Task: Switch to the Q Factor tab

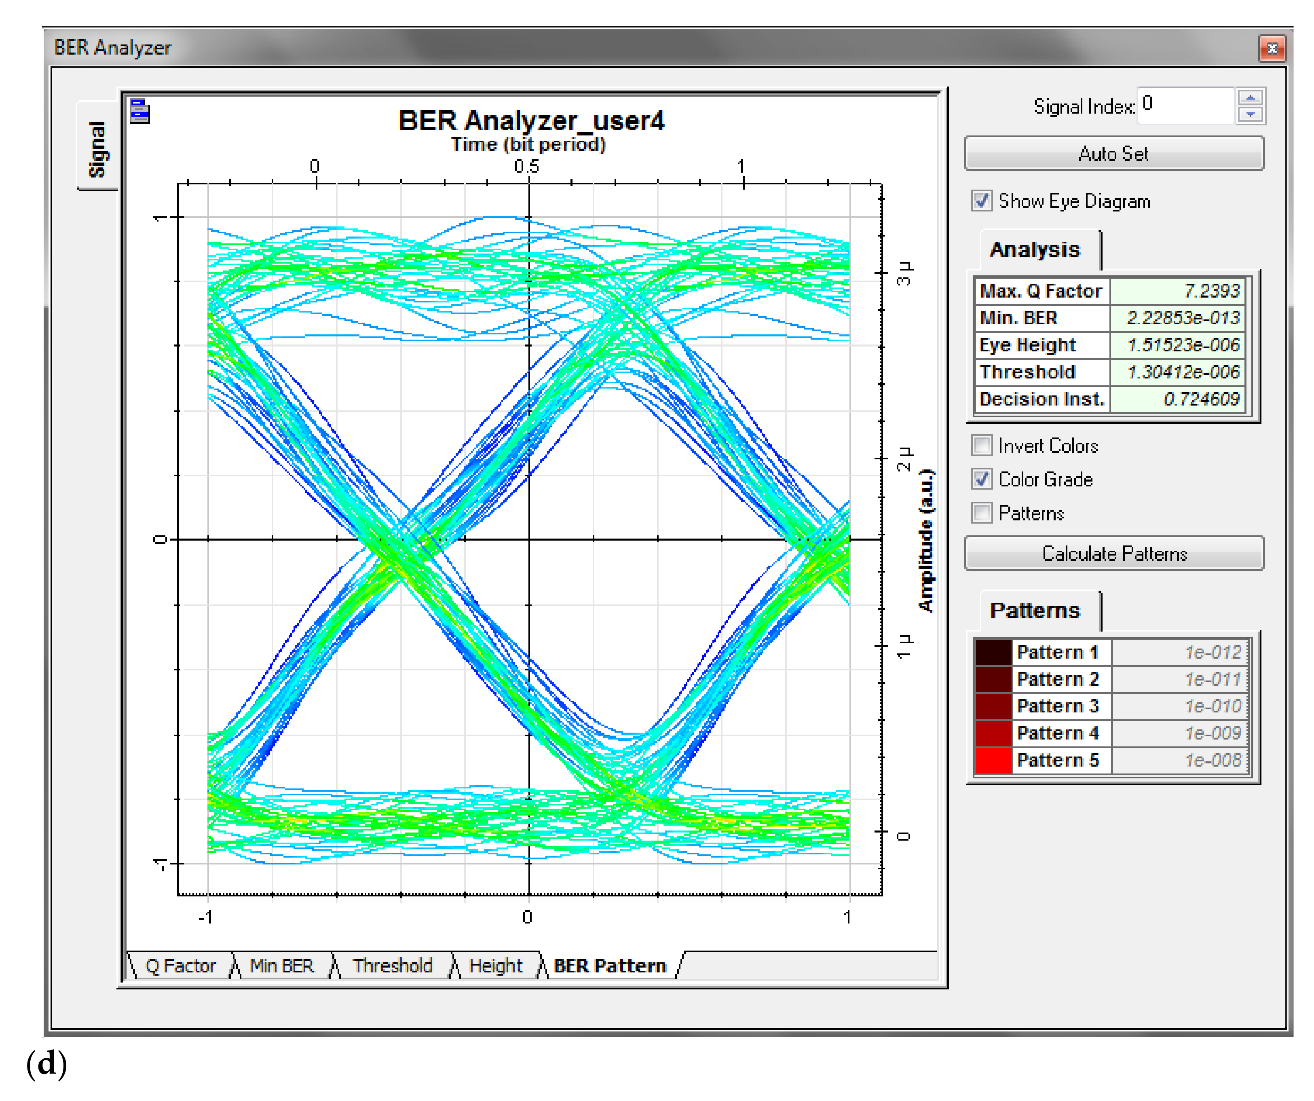Action: click(x=180, y=966)
